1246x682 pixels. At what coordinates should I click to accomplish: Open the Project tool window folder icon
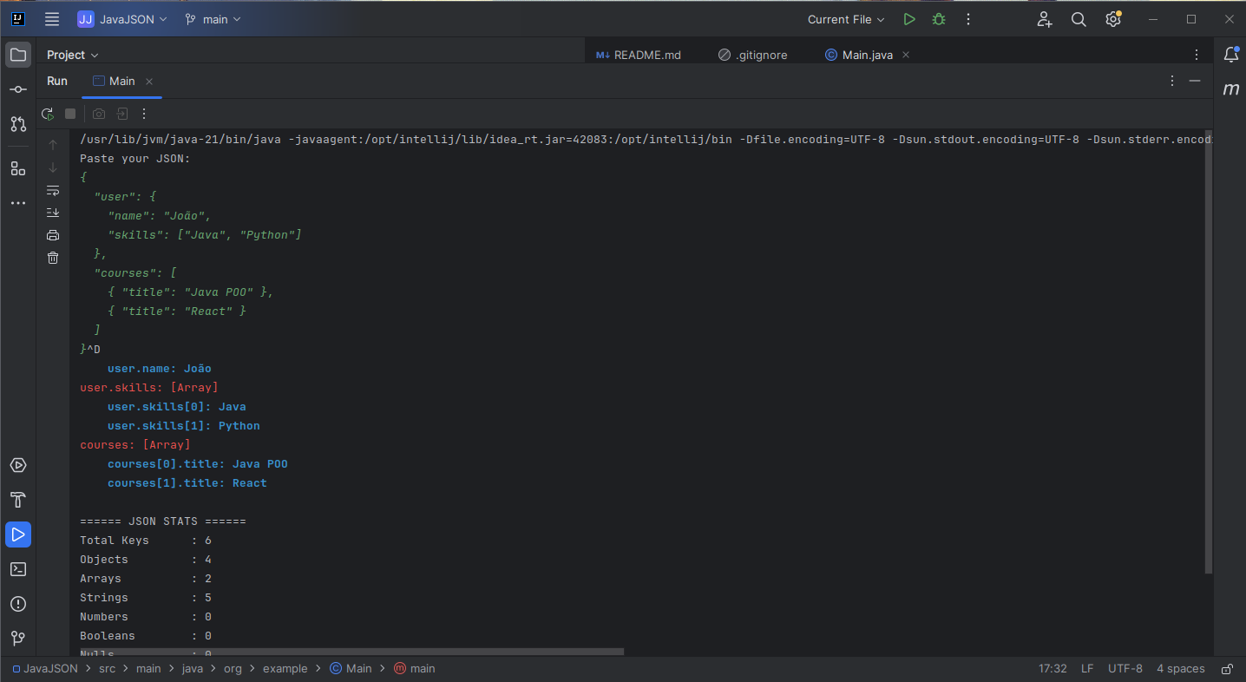click(18, 55)
